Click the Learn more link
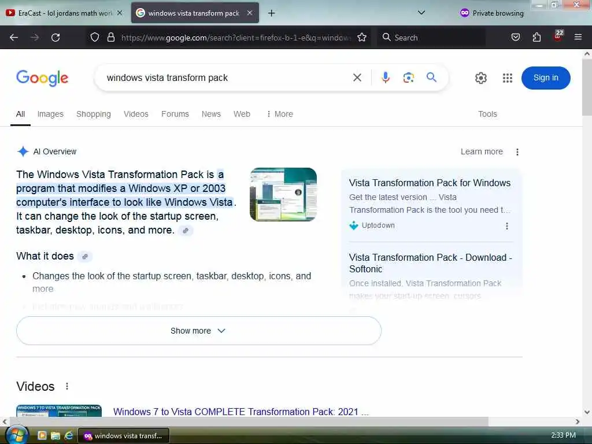This screenshot has height=444, width=592. [x=482, y=152]
